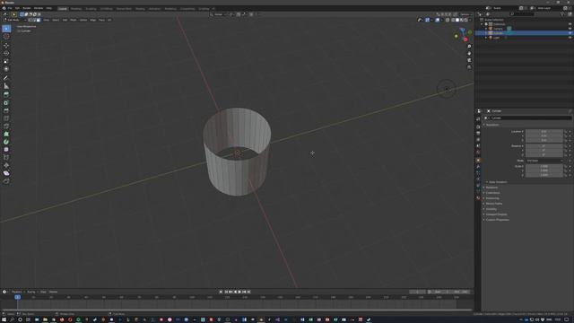Open the viewport Options popover
The height and width of the screenshot is (323, 574).
click(465, 14)
